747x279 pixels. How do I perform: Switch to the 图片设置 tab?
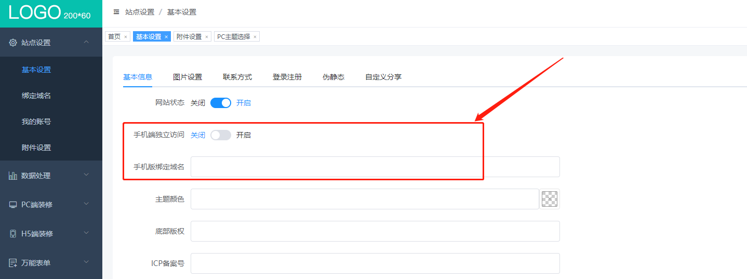click(x=187, y=77)
